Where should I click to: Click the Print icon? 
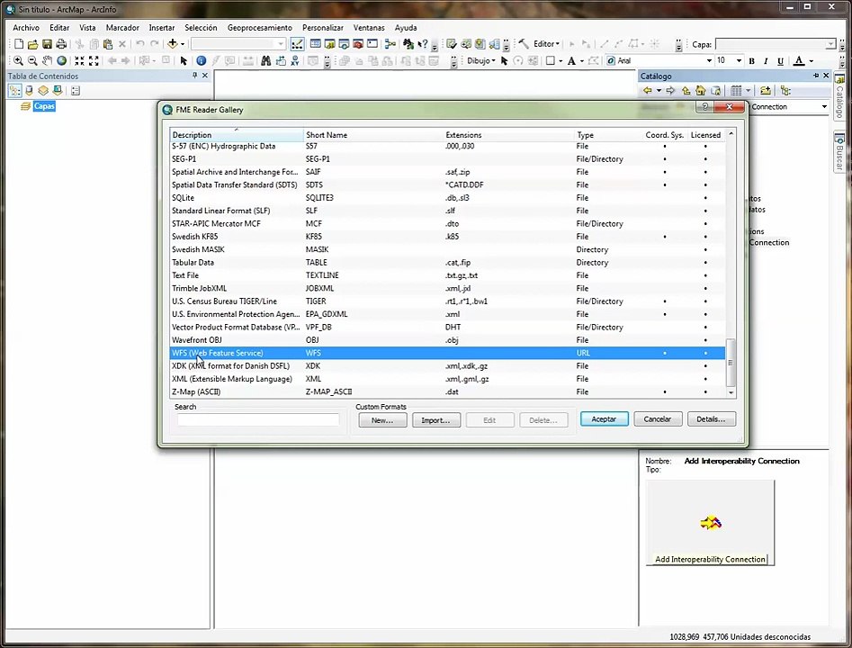pyautogui.click(x=61, y=44)
